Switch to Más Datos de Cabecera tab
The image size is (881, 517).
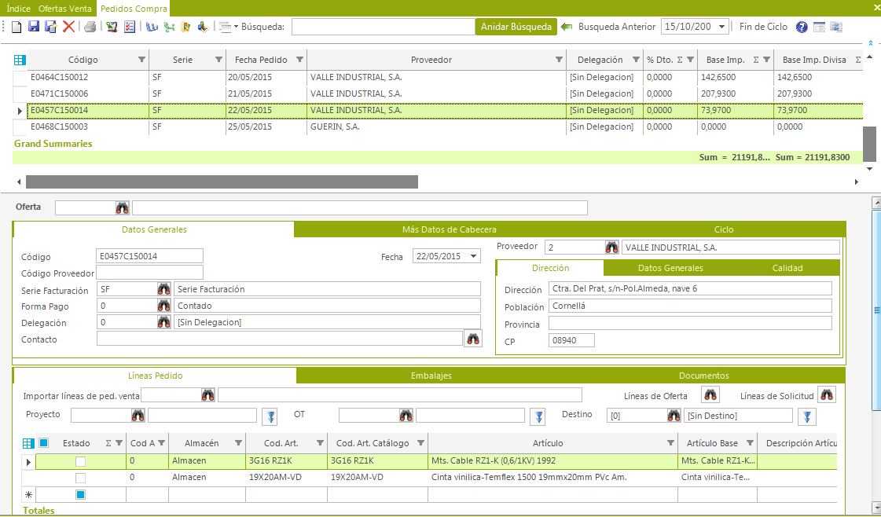pyautogui.click(x=449, y=229)
